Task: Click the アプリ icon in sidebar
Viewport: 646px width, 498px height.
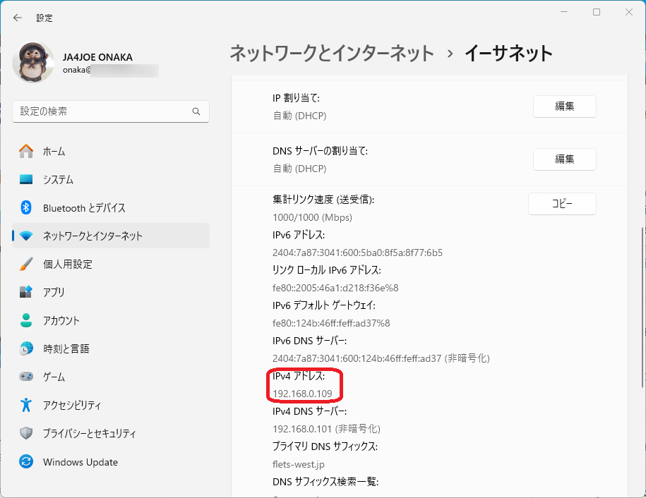Action: click(26, 292)
